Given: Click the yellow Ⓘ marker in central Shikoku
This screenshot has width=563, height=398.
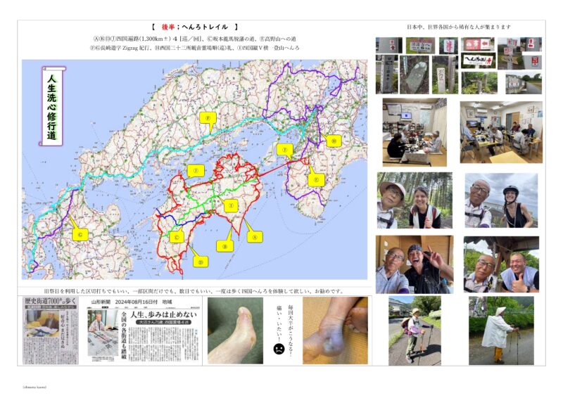Looking at the screenshot, I should click(x=229, y=205).
